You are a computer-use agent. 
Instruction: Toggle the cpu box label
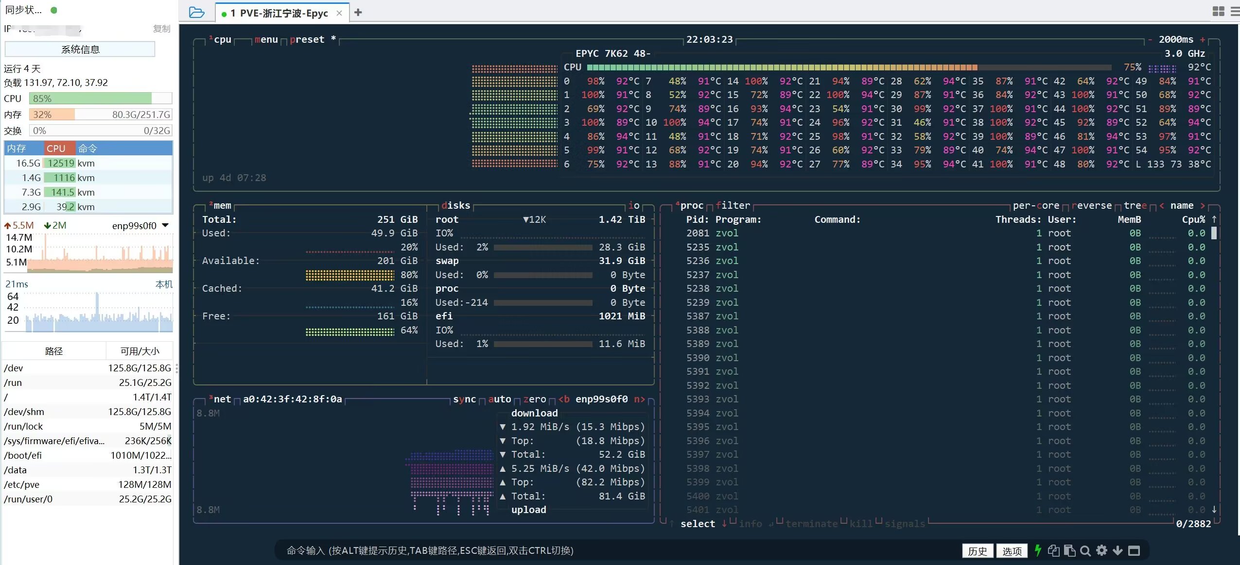point(221,40)
